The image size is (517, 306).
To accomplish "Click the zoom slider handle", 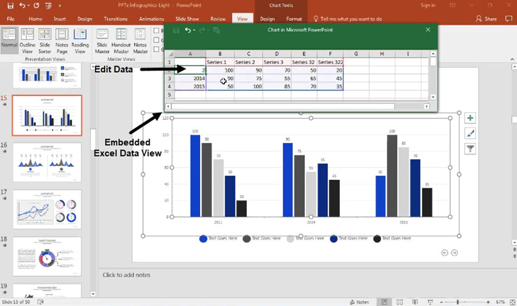I will 457,302.
